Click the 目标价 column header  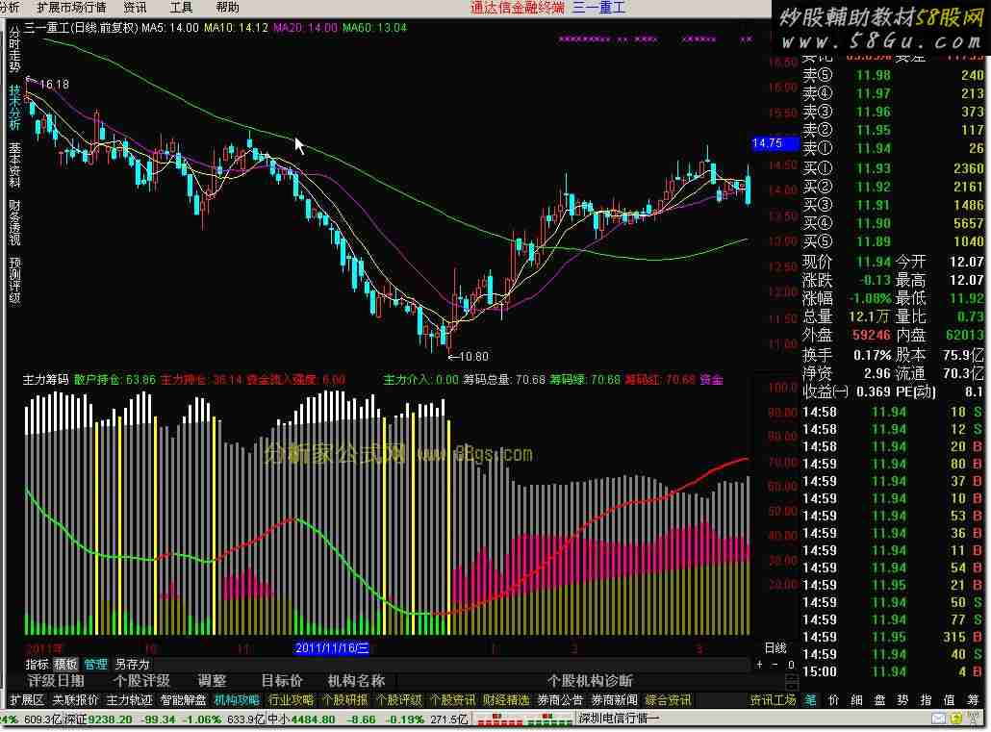coord(282,681)
